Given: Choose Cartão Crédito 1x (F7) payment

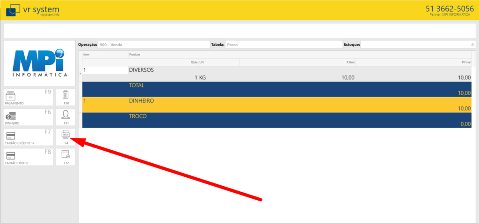Looking at the screenshot, I should pyautogui.click(x=28, y=137).
